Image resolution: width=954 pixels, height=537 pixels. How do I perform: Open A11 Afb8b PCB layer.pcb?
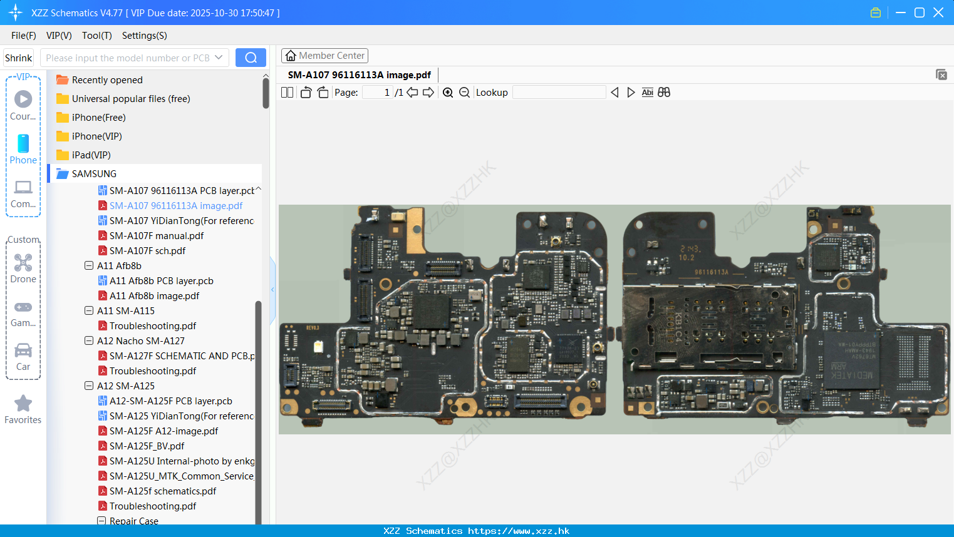pos(155,280)
